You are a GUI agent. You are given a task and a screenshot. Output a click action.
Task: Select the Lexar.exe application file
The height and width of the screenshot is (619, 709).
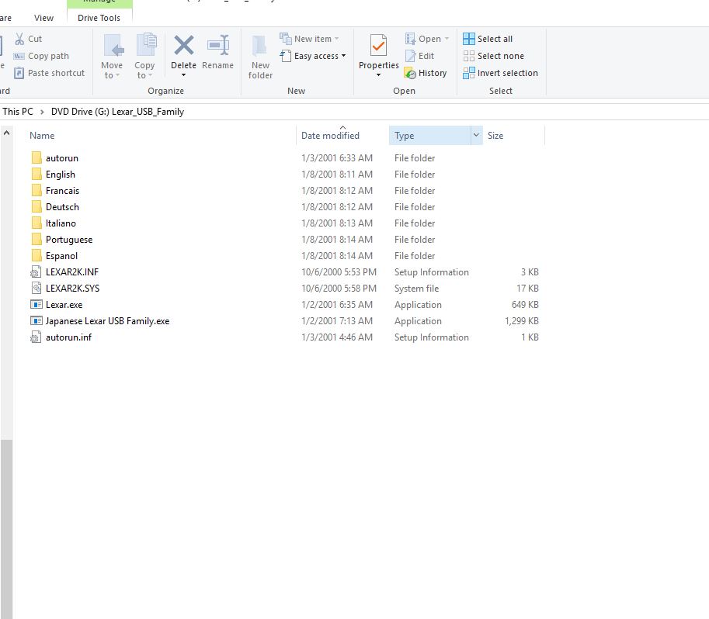(x=64, y=305)
